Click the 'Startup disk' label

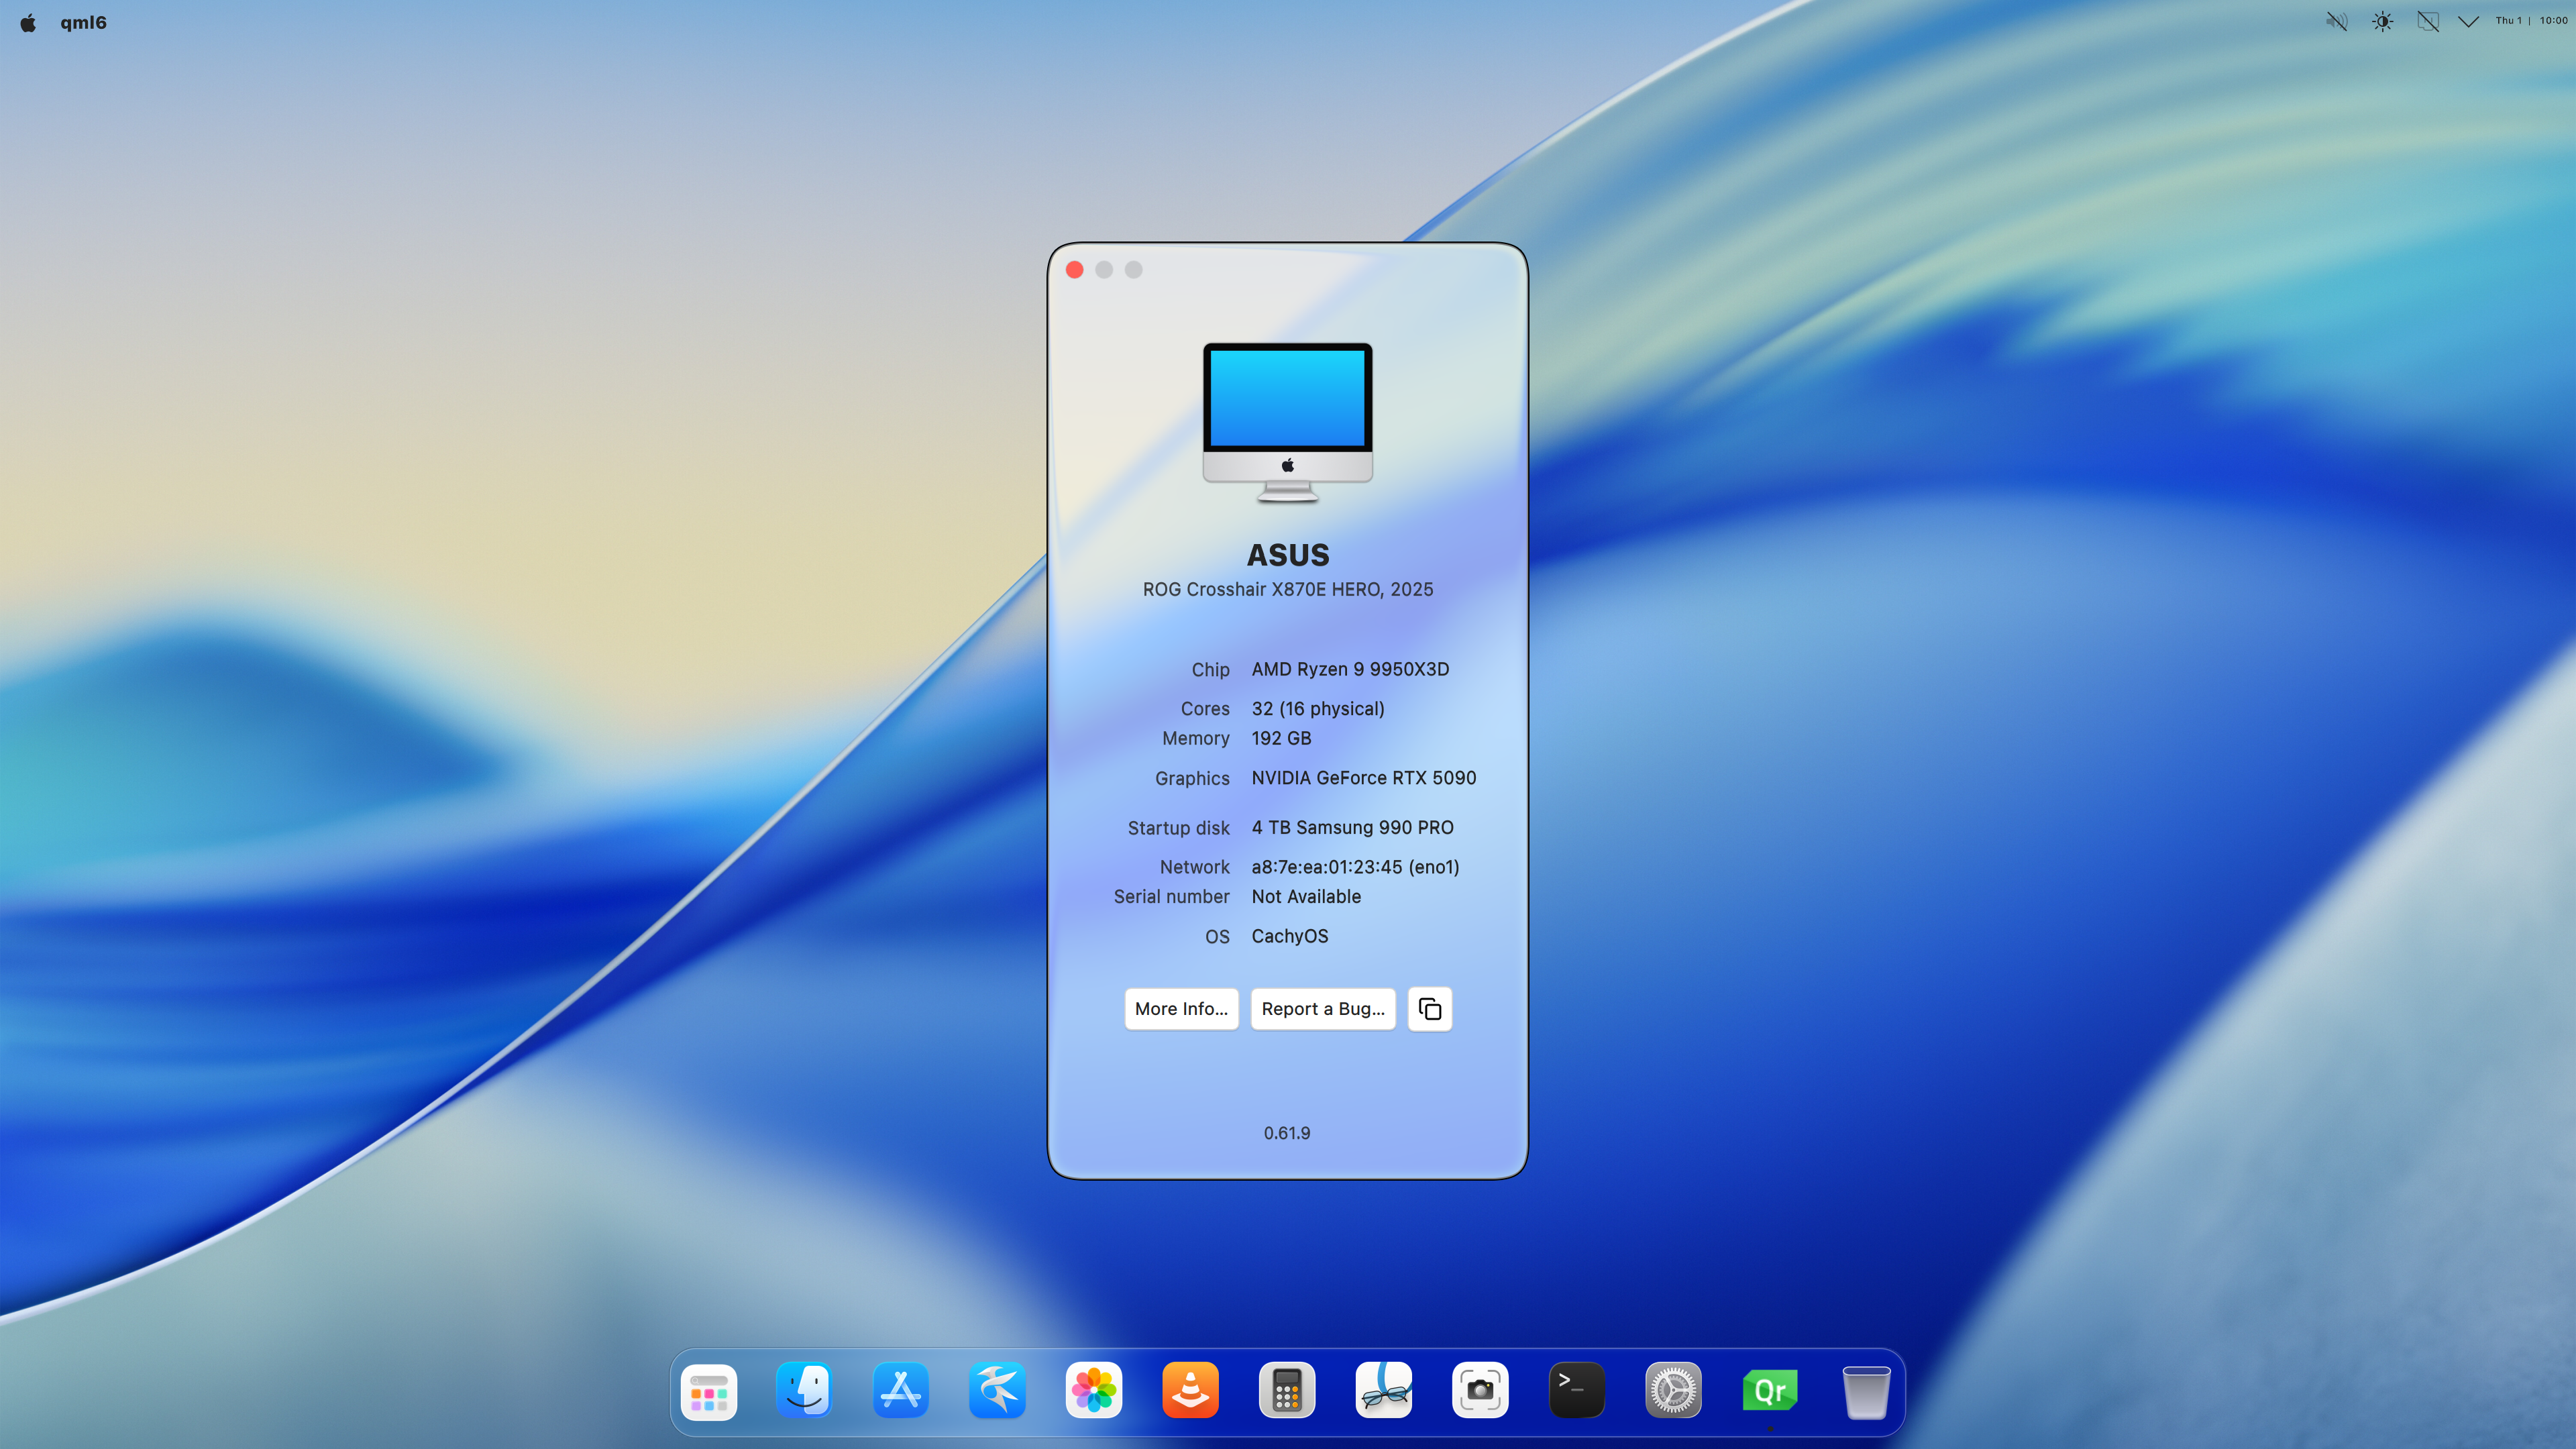(x=1178, y=828)
